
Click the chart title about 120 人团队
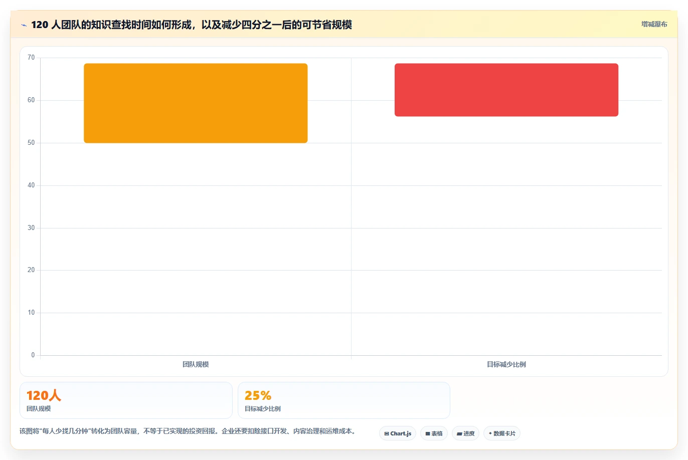point(192,25)
